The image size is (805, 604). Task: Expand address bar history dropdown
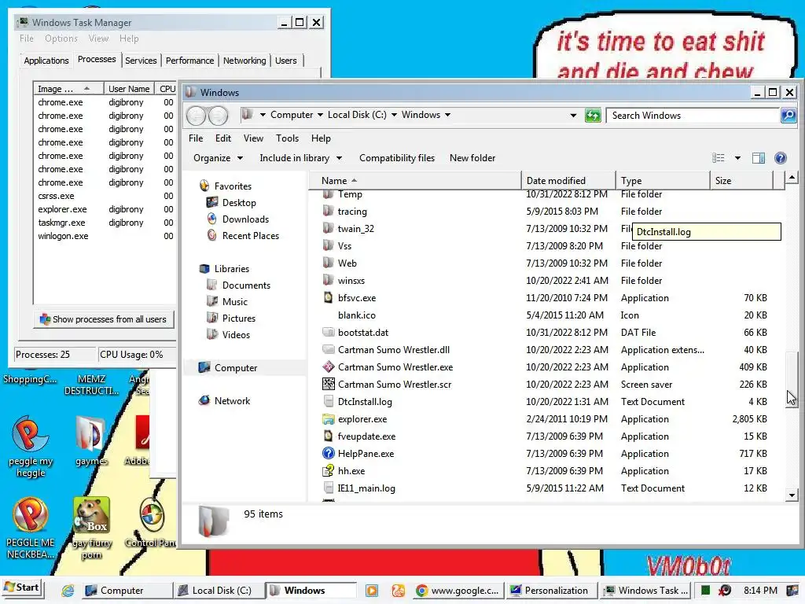[x=573, y=116]
